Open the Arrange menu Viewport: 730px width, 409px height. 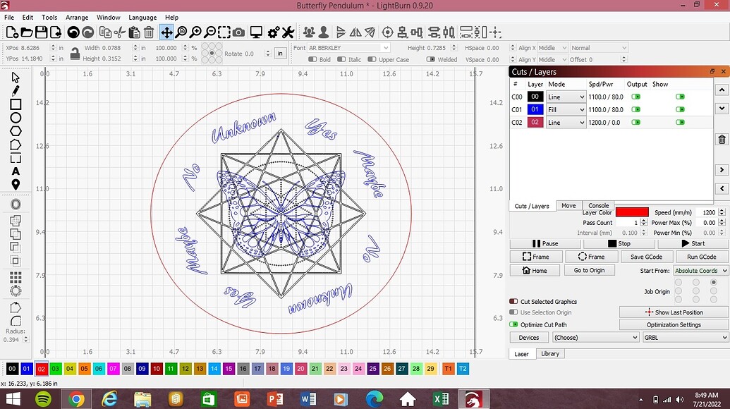click(x=77, y=17)
